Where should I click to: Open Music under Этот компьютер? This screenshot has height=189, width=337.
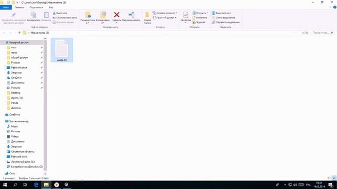(x=14, y=127)
